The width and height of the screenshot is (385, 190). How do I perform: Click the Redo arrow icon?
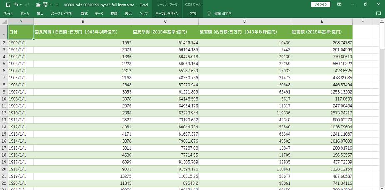(27, 5)
